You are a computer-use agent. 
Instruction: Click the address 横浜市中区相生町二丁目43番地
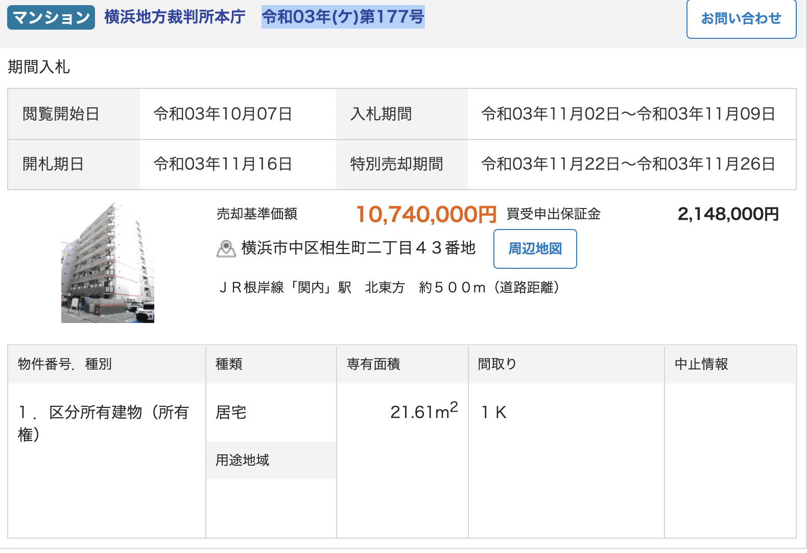[358, 248]
